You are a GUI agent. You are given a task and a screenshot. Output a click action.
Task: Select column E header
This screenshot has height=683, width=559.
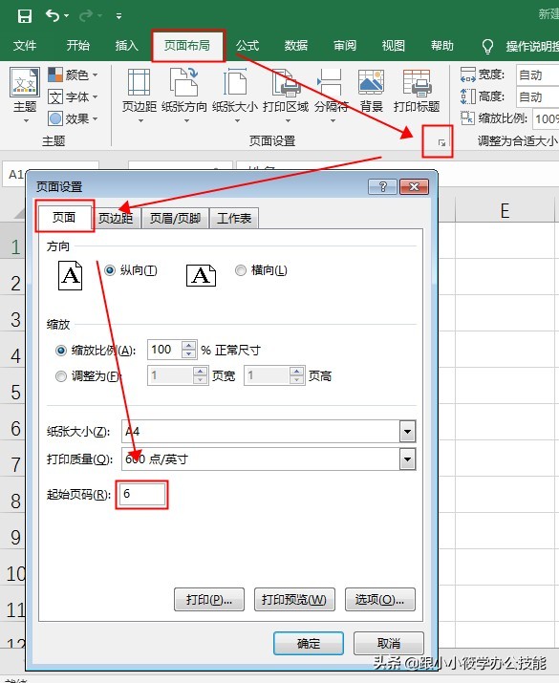(x=505, y=211)
